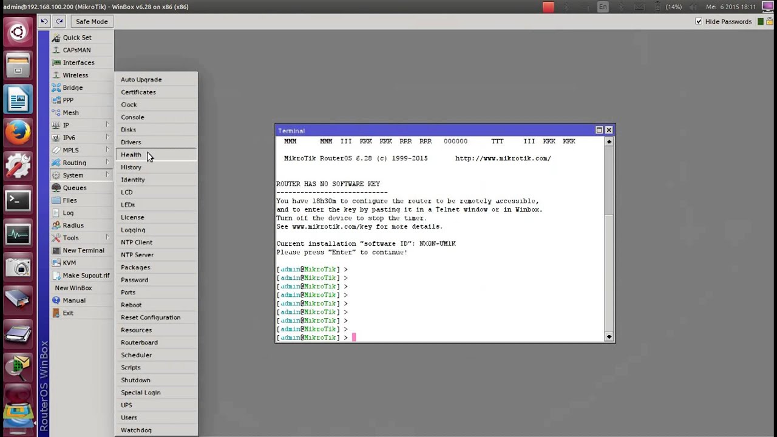Click the Interfaces icon in the sidebar

(x=56, y=63)
